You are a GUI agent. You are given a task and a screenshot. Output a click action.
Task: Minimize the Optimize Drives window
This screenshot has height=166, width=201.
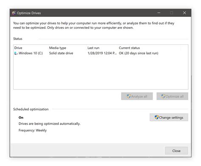(x=159, y=13)
